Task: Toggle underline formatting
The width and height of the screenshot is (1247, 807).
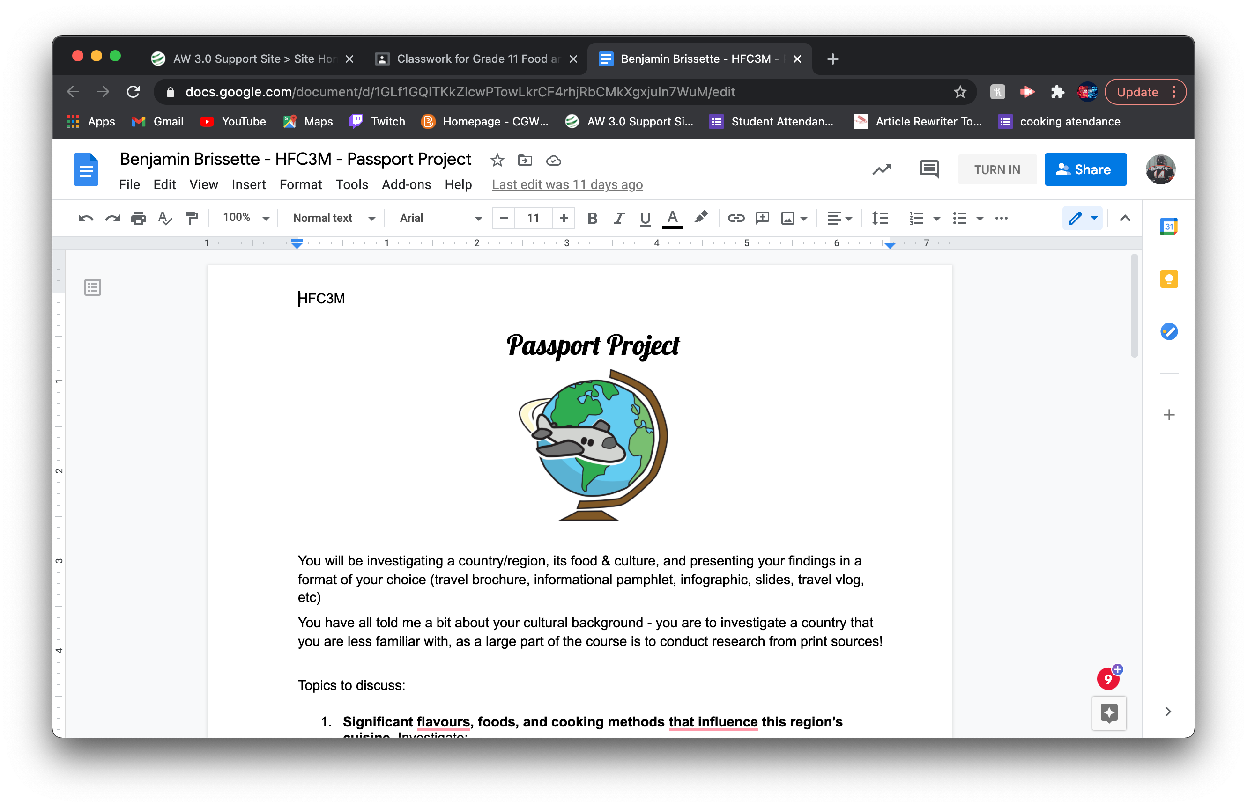Action: click(x=645, y=218)
